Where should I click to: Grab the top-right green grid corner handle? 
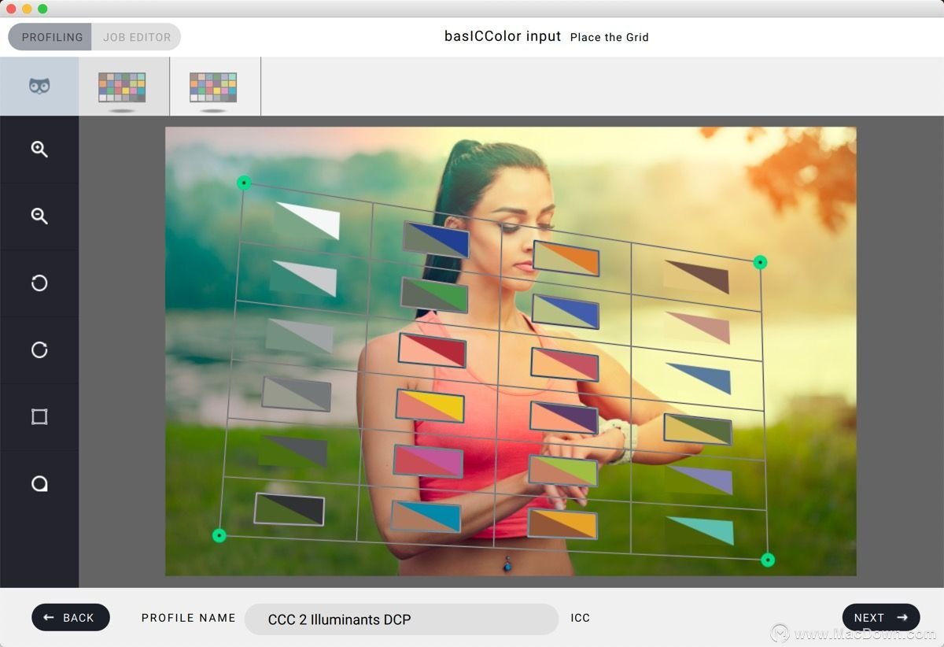click(x=760, y=262)
